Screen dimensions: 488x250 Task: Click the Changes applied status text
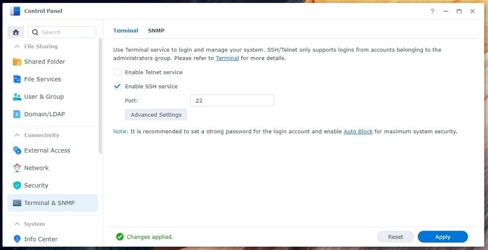coord(150,237)
